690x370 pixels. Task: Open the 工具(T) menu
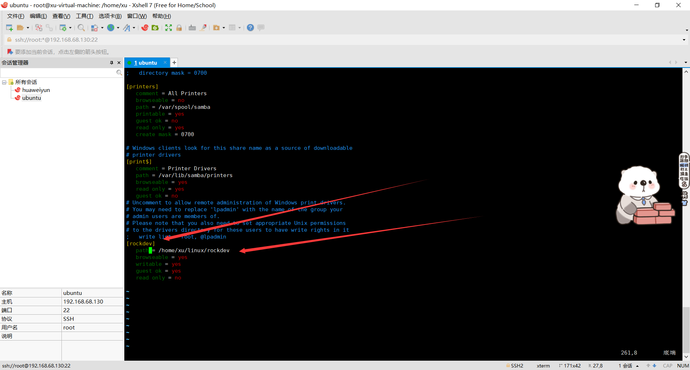pos(84,16)
